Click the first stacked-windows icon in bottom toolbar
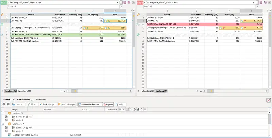 click(x=4, y=104)
